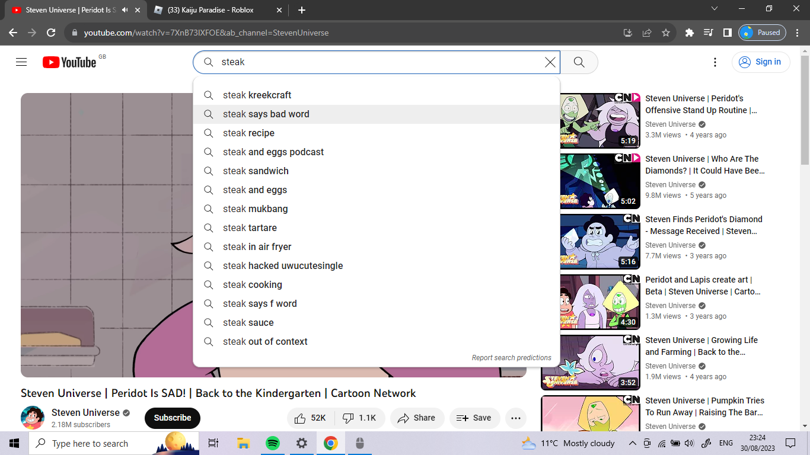The image size is (810, 455).
Task: Toggle Chrome side panel icon
Action: 727,33
